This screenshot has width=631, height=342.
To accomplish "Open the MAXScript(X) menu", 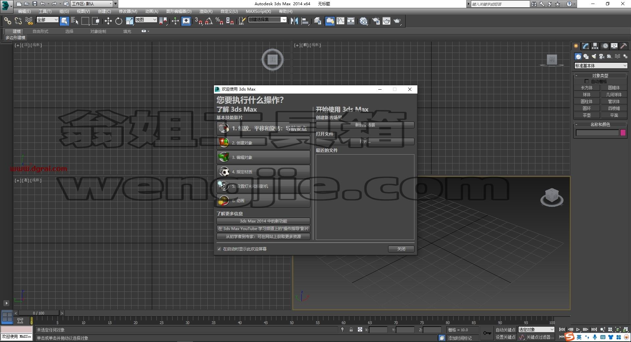I will 258,11.
